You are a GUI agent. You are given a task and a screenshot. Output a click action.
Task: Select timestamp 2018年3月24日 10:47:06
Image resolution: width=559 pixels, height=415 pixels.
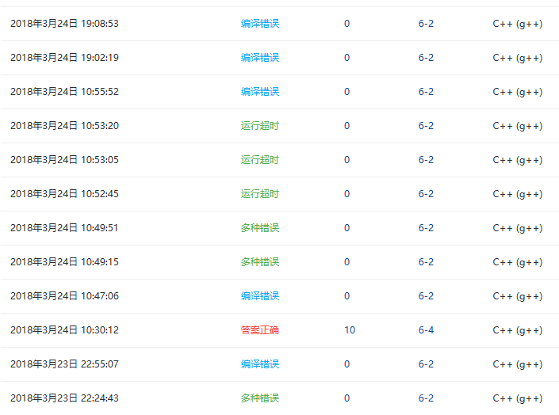[x=64, y=296]
